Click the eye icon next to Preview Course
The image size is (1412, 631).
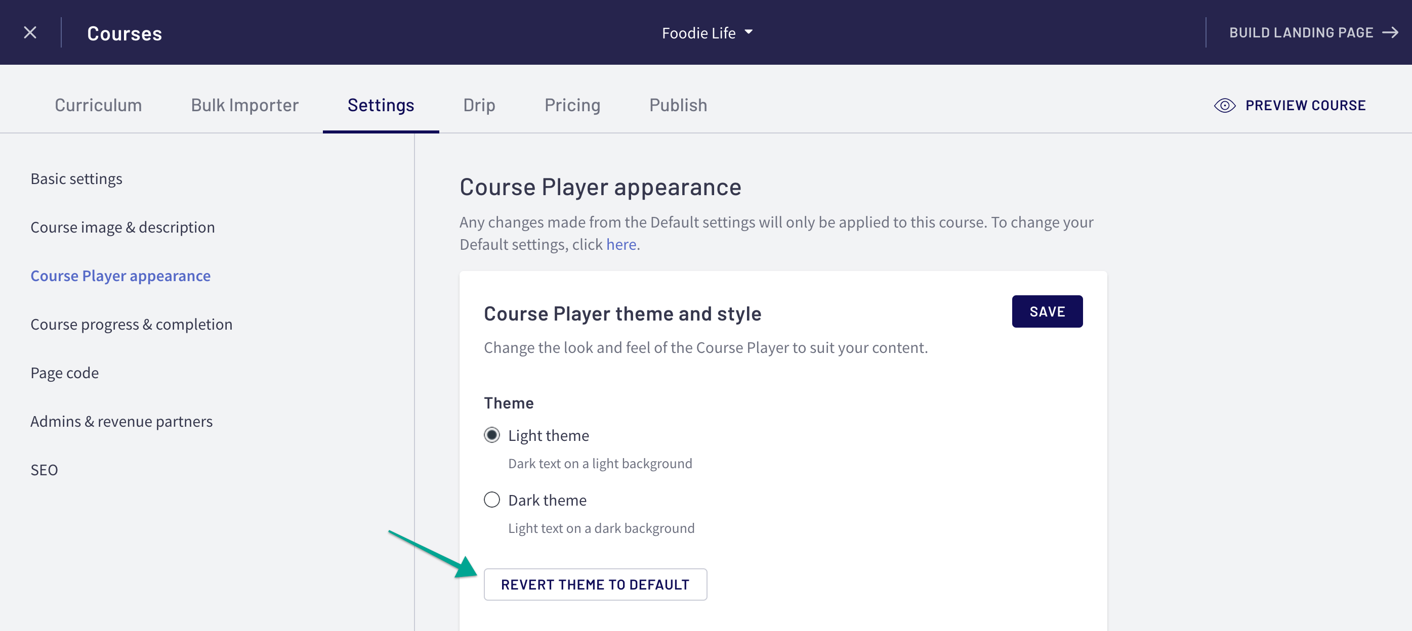(1225, 105)
